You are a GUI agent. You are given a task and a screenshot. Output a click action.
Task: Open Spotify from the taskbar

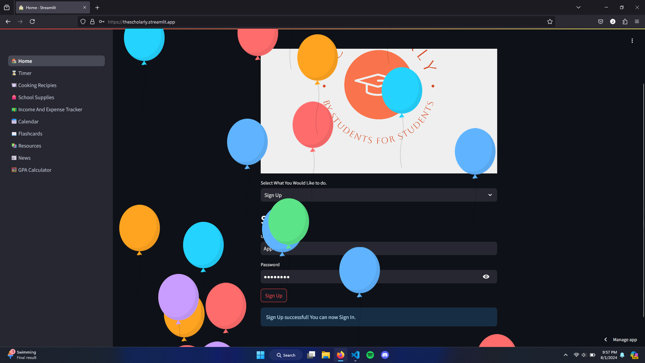(x=370, y=355)
